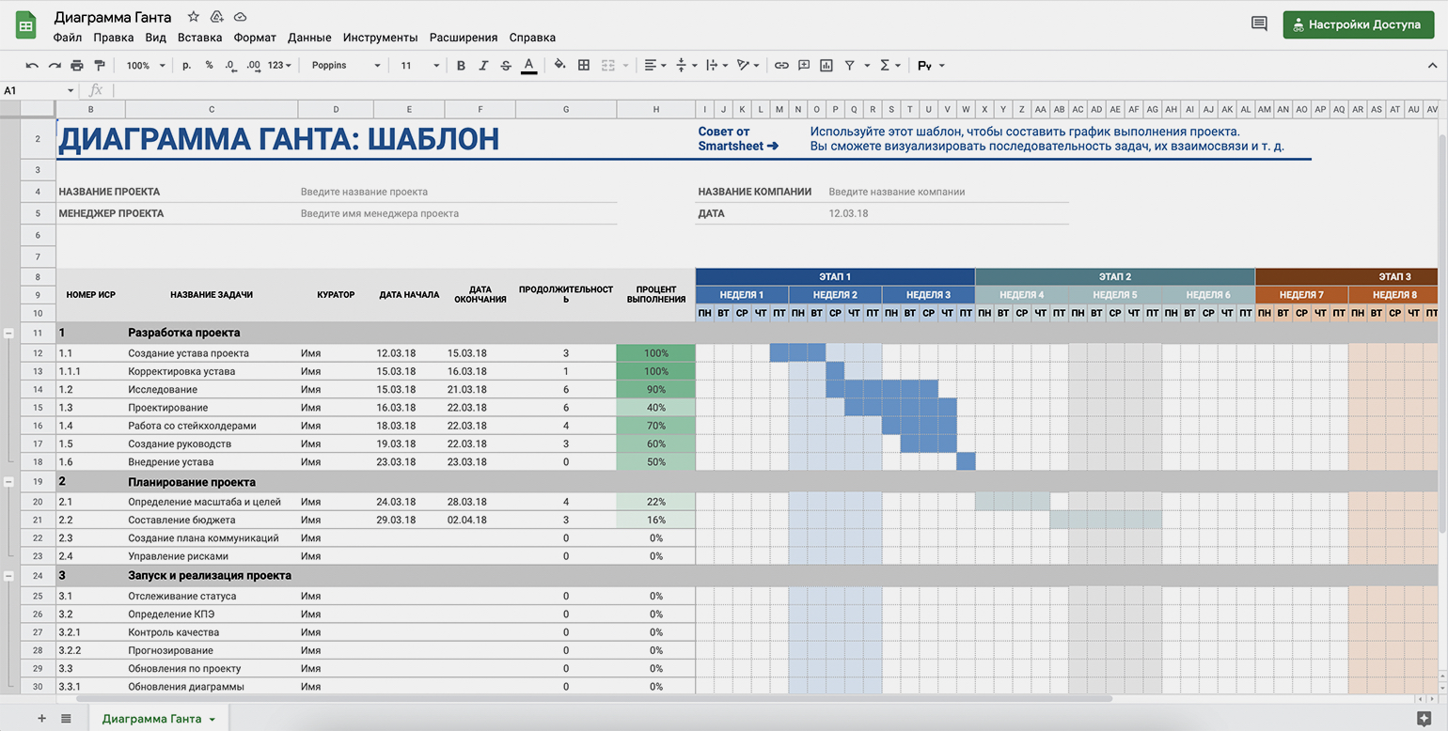Toggle strikethrough formatting
Image resolution: width=1448 pixels, height=731 pixels.
pyautogui.click(x=506, y=66)
